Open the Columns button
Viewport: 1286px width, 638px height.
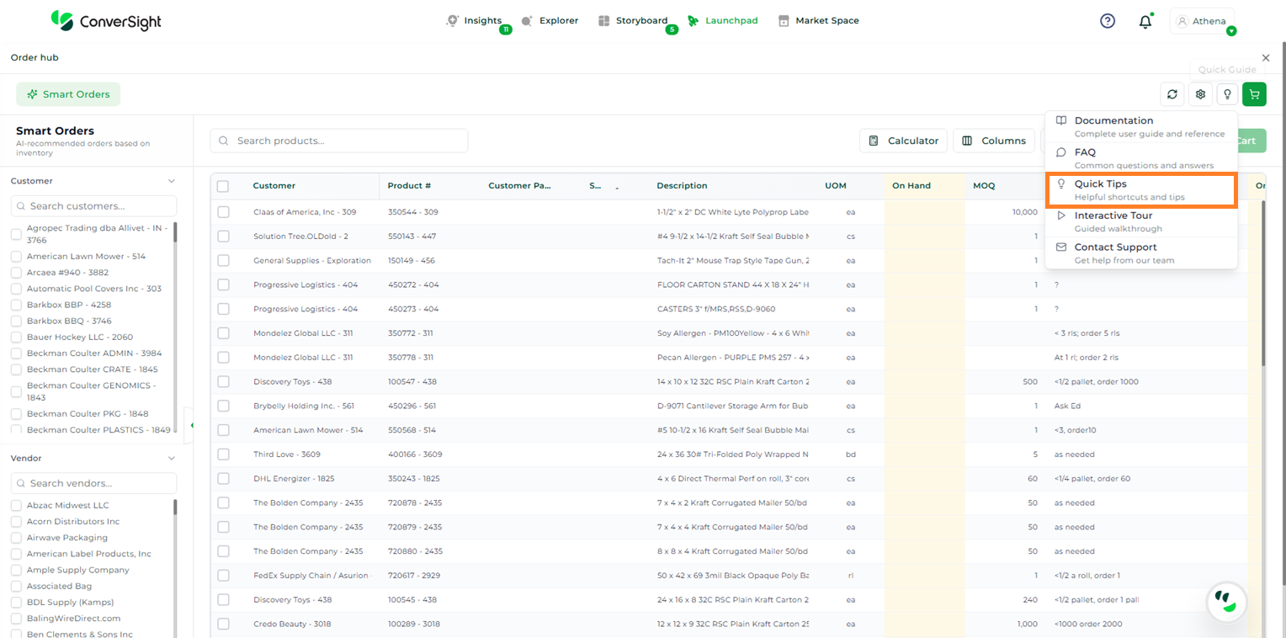pyautogui.click(x=994, y=141)
